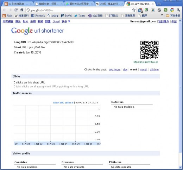This screenshot has width=183, height=170.
Task: Click the 11月 24 date marker on chart
Action: 63,144
